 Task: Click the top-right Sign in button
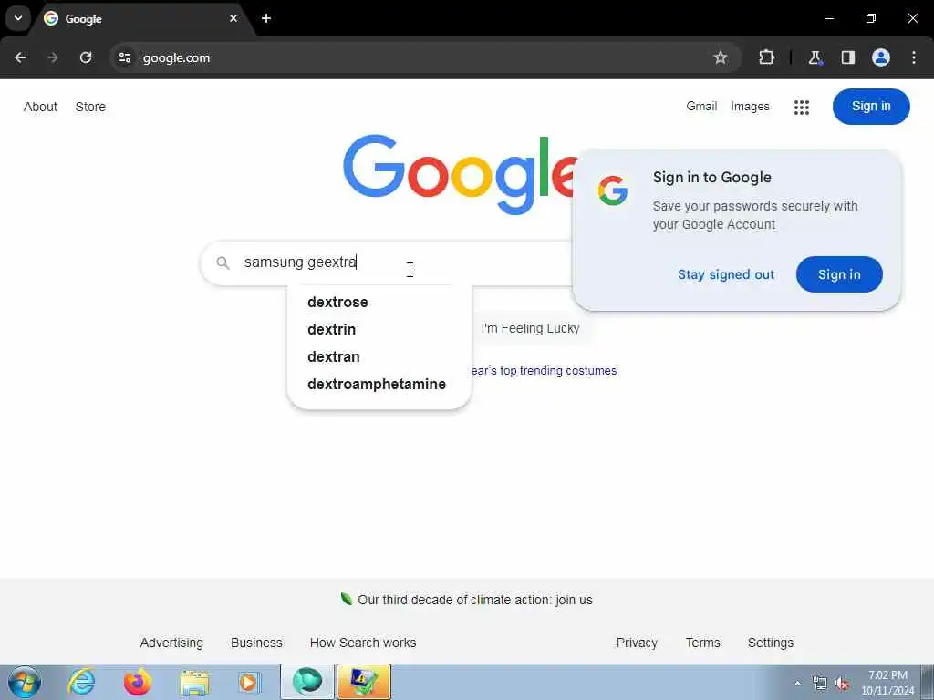tap(871, 107)
